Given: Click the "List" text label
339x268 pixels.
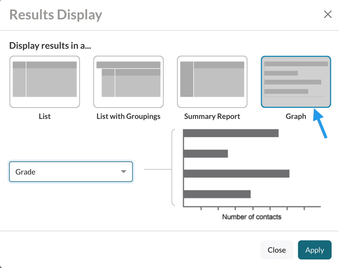Looking at the screenshot, I should click(x=45, y=116).
